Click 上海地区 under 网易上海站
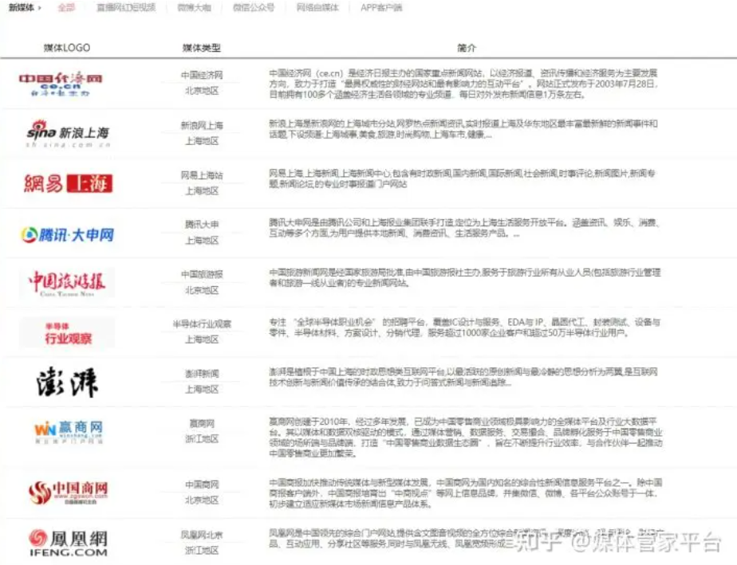 (x=202, y=190)
